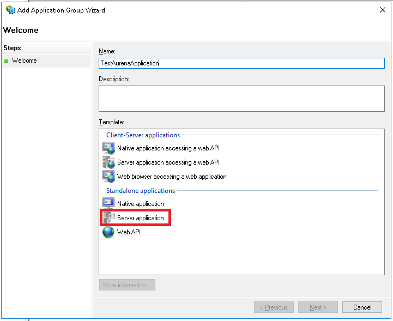Click the Web browser accessing a web application icon
Screen dimensions: 393x321
pyautogui.click(x=108, y=176)
